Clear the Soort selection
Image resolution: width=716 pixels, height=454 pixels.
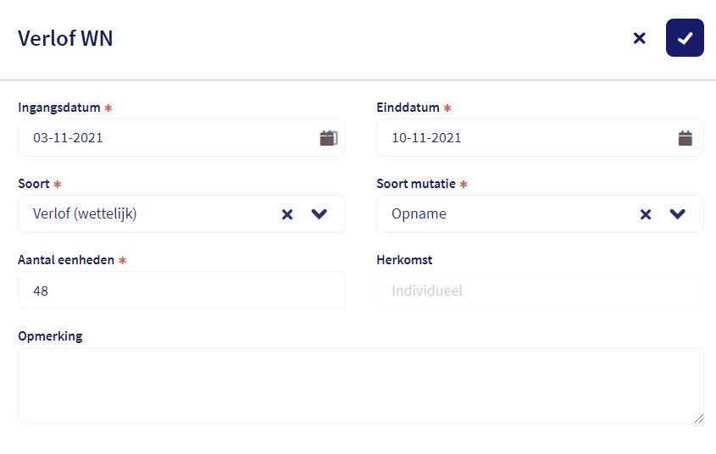[287, 214]
